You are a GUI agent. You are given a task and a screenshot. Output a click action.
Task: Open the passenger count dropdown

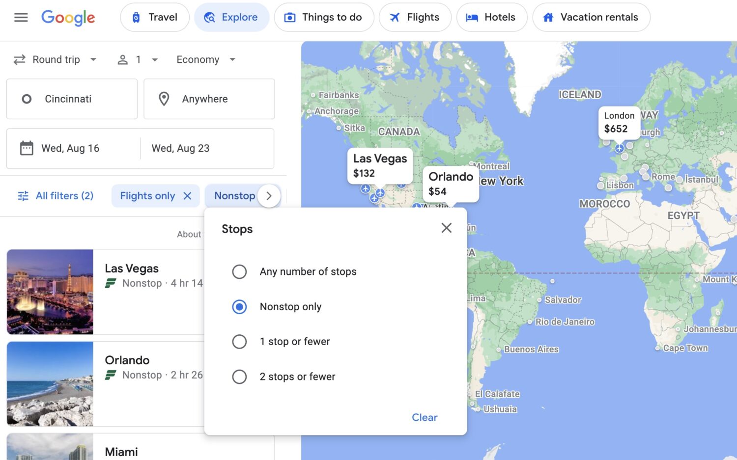[138, 59]
